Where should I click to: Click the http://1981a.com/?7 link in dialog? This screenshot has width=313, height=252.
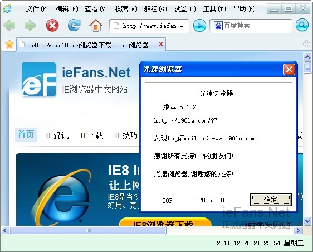(185, 120)
